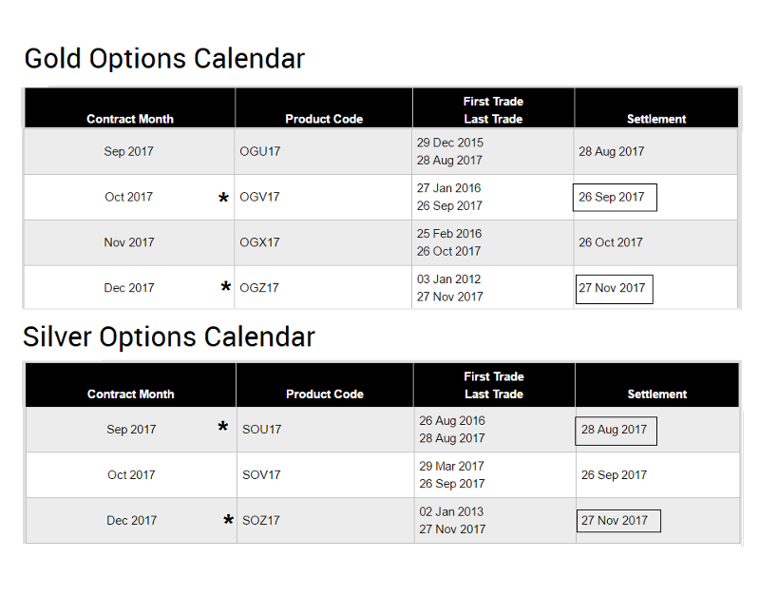The image size is (759, 596).
Task: Open the OGV17 product code
Action: pos(259,198)
